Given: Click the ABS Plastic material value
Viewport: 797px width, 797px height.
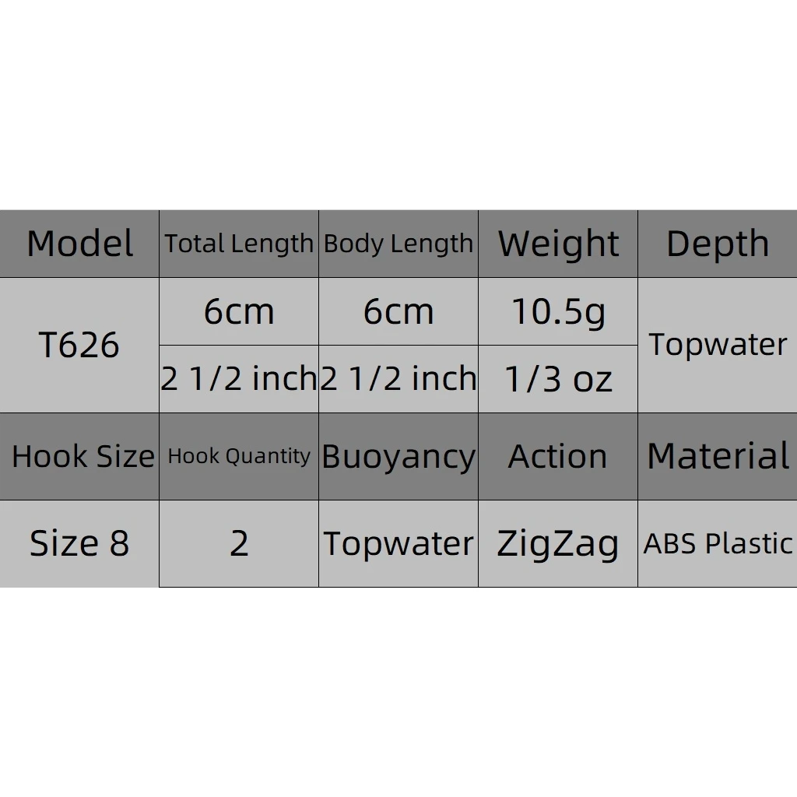Looking at the screenshot, I should [717, 544].
